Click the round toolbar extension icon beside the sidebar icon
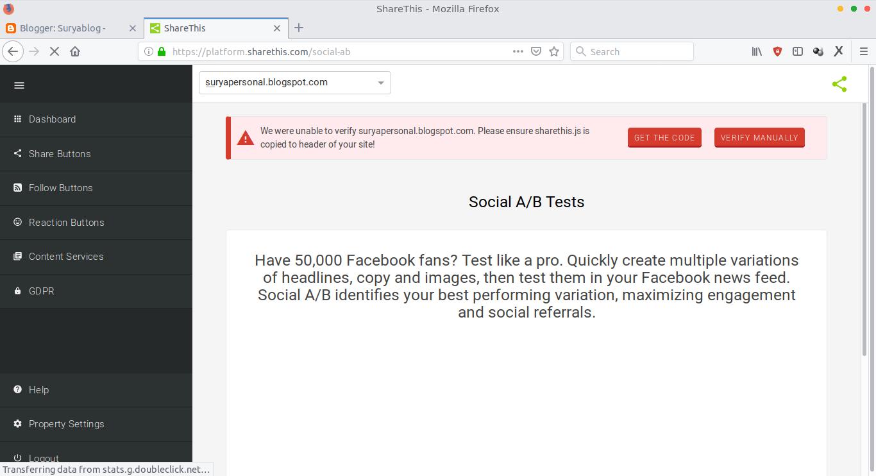876x476 pixels. tap(818, 51)
